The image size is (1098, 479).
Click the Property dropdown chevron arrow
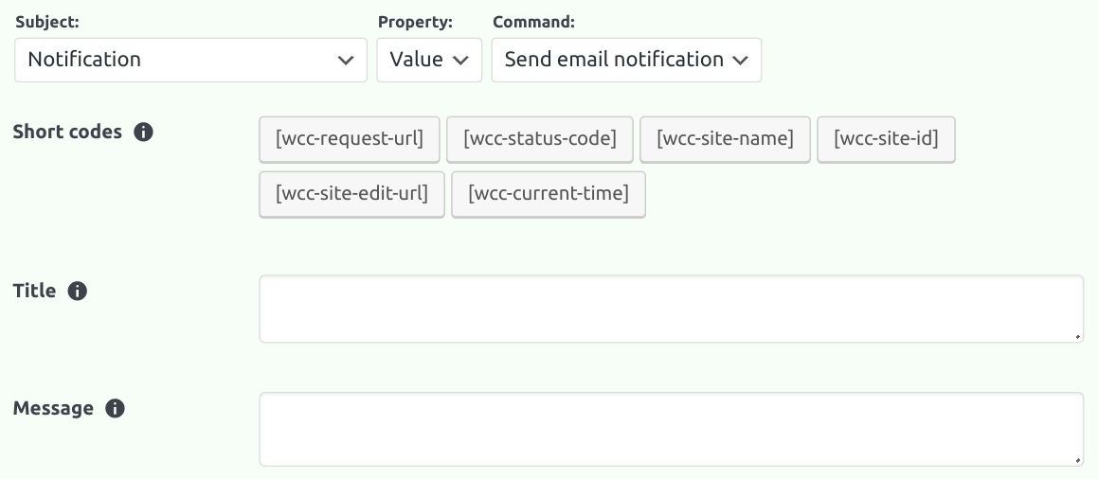point(461,61)
